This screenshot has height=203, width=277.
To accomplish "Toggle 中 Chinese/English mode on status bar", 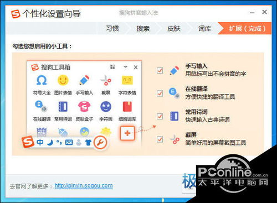I will coord(40,142).
